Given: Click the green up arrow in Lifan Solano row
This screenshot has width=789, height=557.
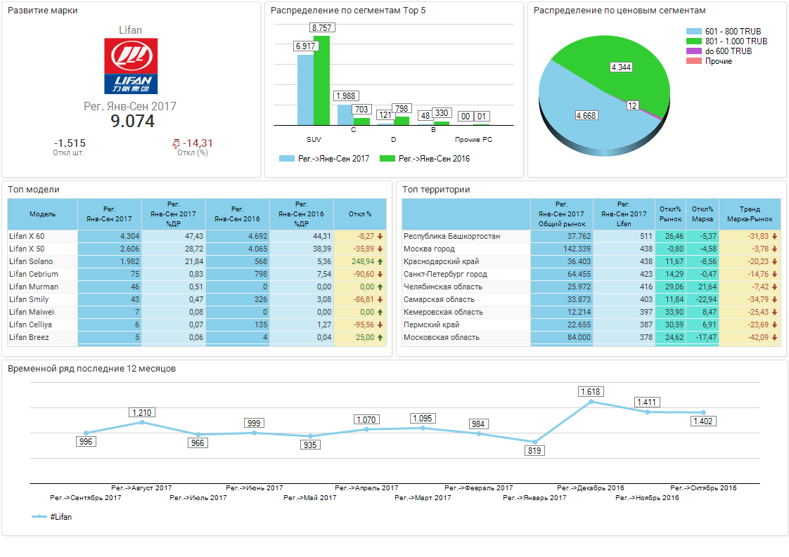Looking at the screenshot, I should tap(380, 261).
